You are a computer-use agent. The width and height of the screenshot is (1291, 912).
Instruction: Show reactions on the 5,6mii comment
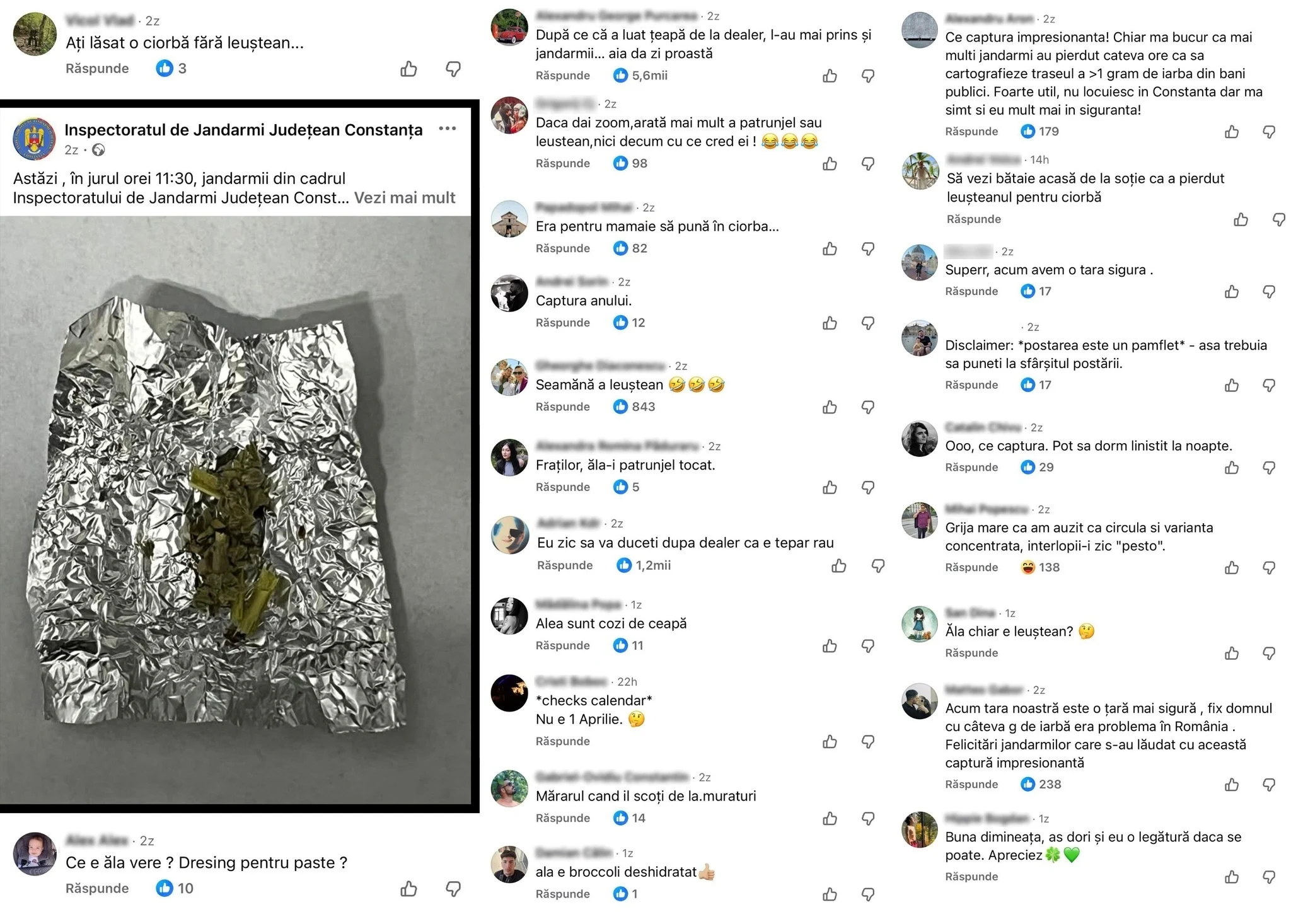click(640, 76)
